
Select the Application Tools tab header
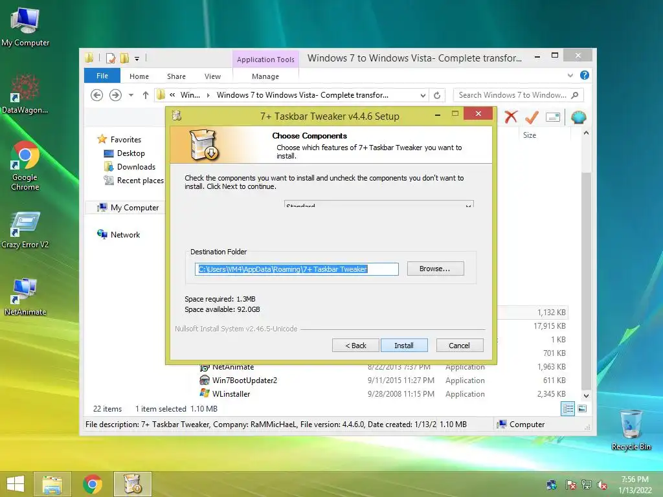pos(265,60)
